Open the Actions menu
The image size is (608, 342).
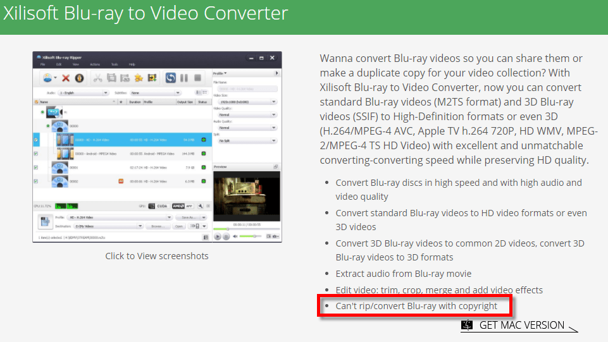(x=95, y=64)
